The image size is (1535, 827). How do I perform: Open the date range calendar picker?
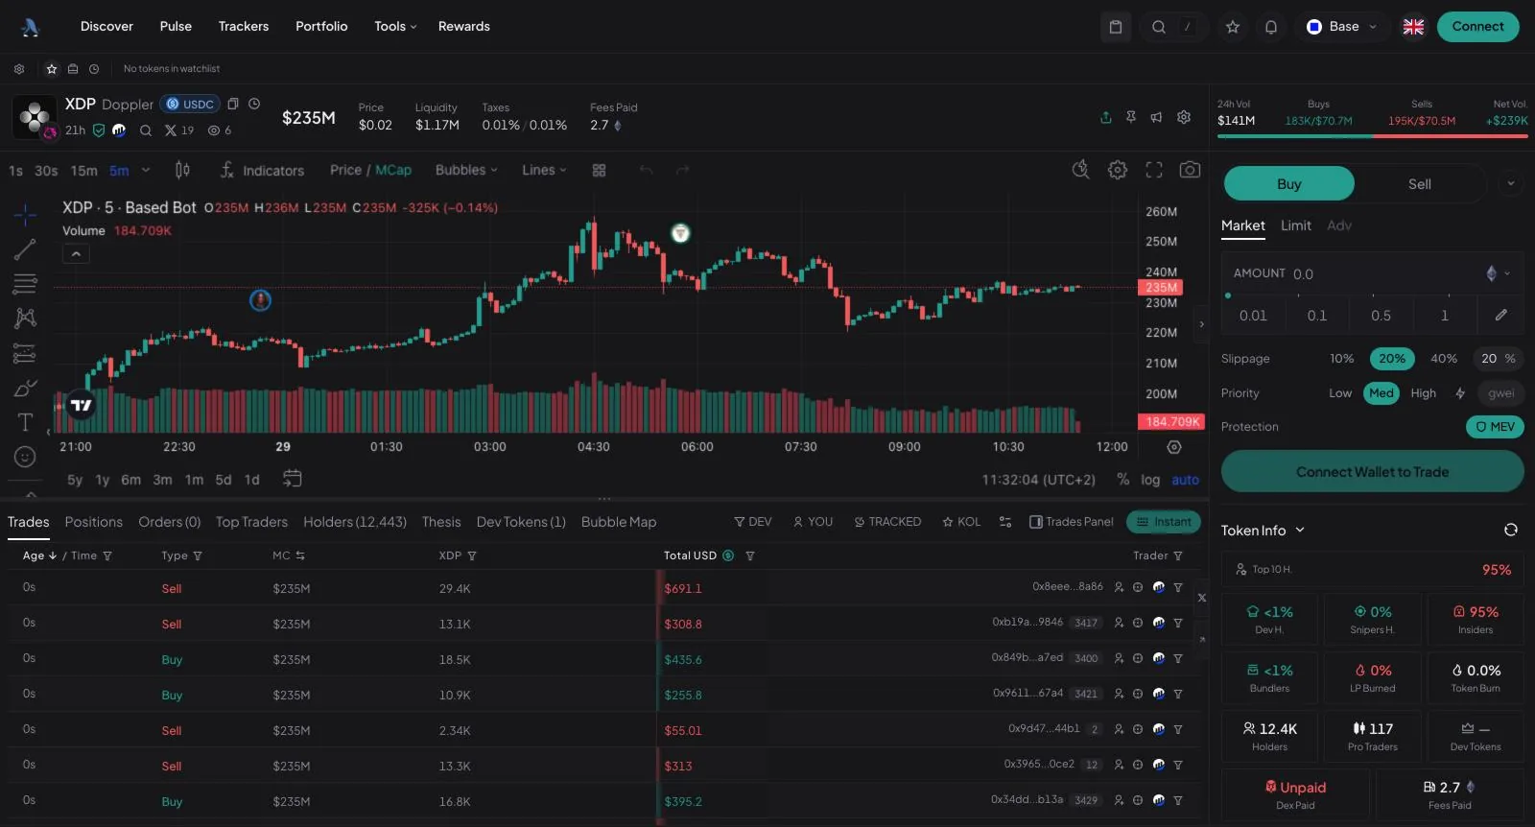pyautogui.click(x=293, y=478)
